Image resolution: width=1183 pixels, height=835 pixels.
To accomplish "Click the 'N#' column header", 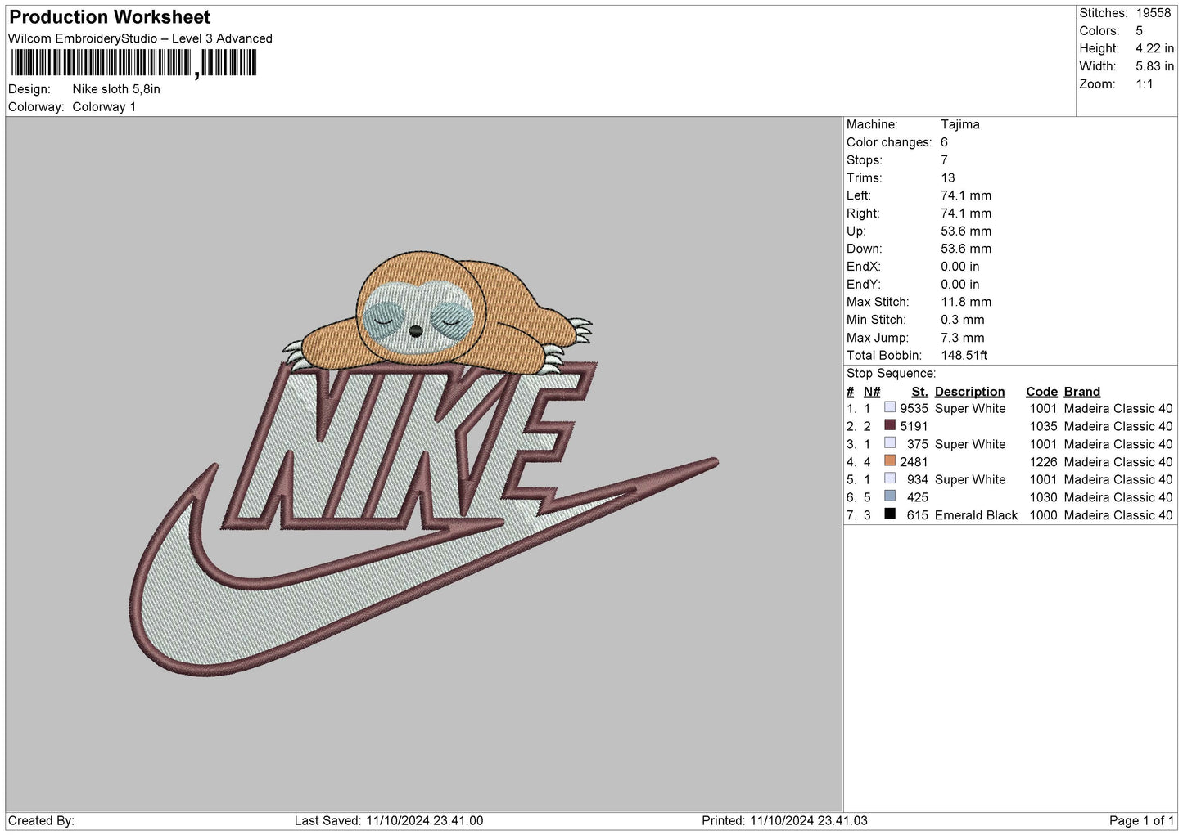I will coord(872,392).
